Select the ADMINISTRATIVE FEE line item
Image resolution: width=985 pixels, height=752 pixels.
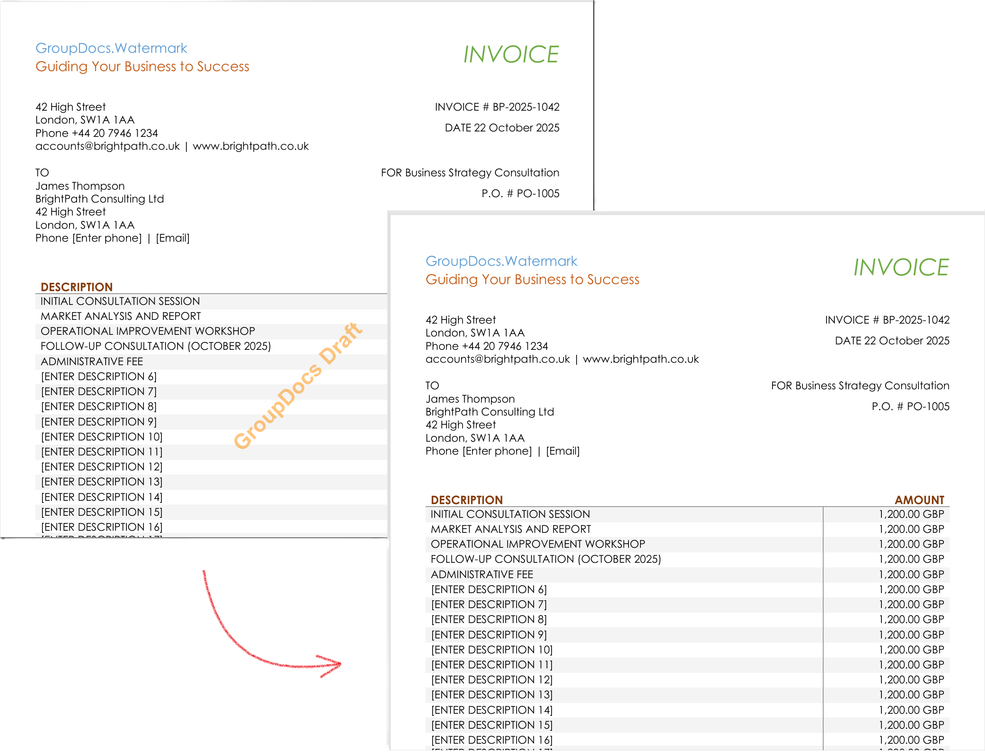[481, 574]
